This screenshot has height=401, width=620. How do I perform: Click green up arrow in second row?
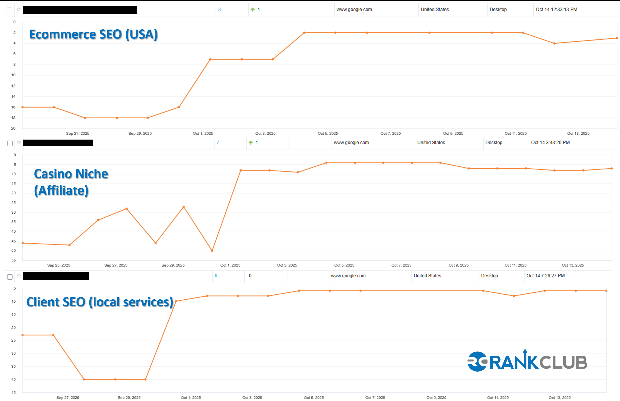250,143
